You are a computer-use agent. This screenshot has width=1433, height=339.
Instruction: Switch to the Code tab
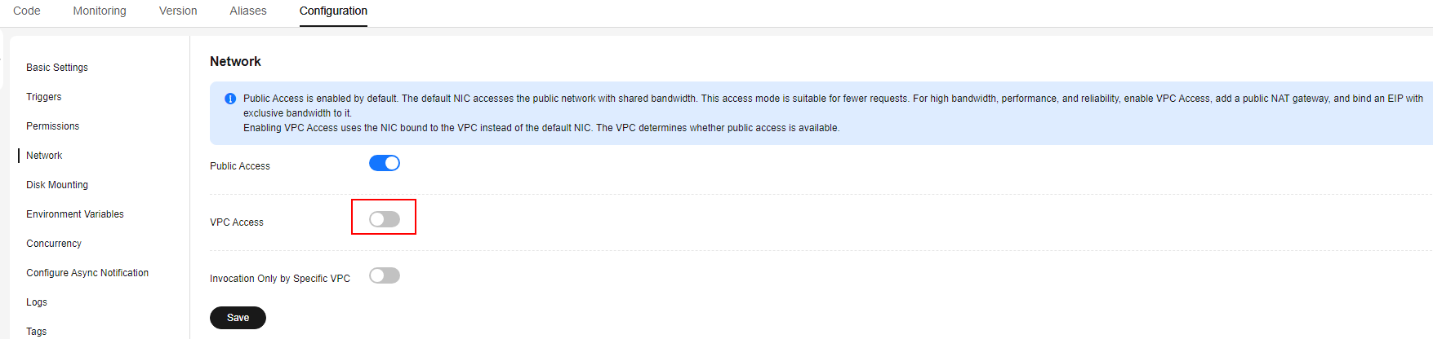27,11
